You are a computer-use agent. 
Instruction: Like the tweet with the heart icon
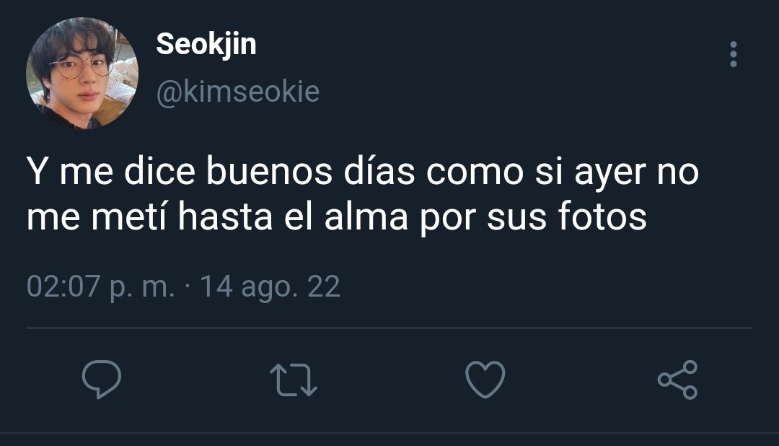[x=485, y=380]
